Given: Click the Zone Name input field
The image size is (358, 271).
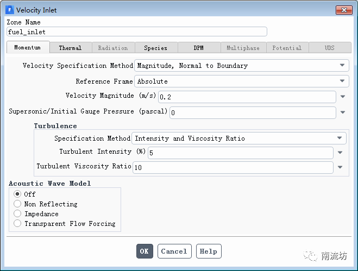Looking at the screenshot, I should (136, 31).
